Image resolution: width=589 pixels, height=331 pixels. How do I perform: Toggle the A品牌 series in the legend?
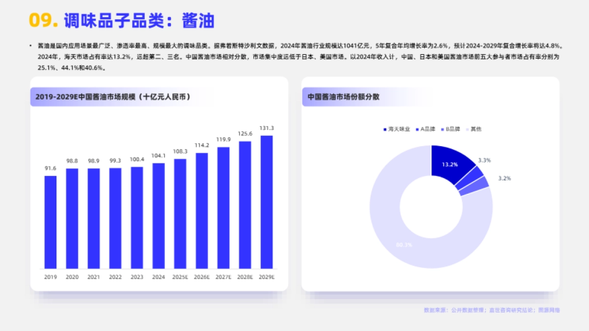[x=416, y=129]
